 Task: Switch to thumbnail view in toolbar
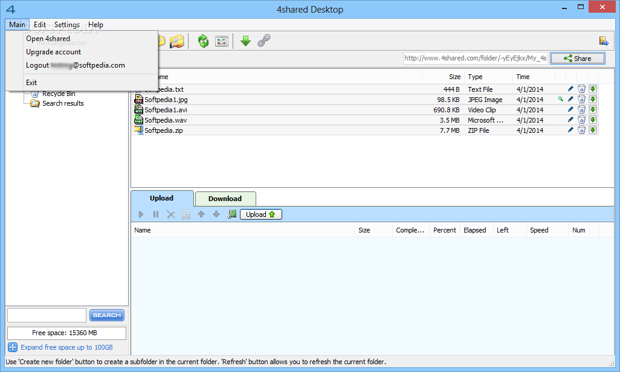pos(221,41)
